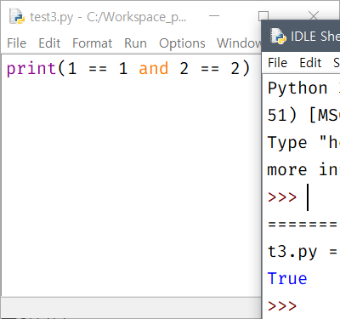Click the 'True' output in IDLE Shell
The height and width of the screenshot is (319, 340).
pos(287,278)
